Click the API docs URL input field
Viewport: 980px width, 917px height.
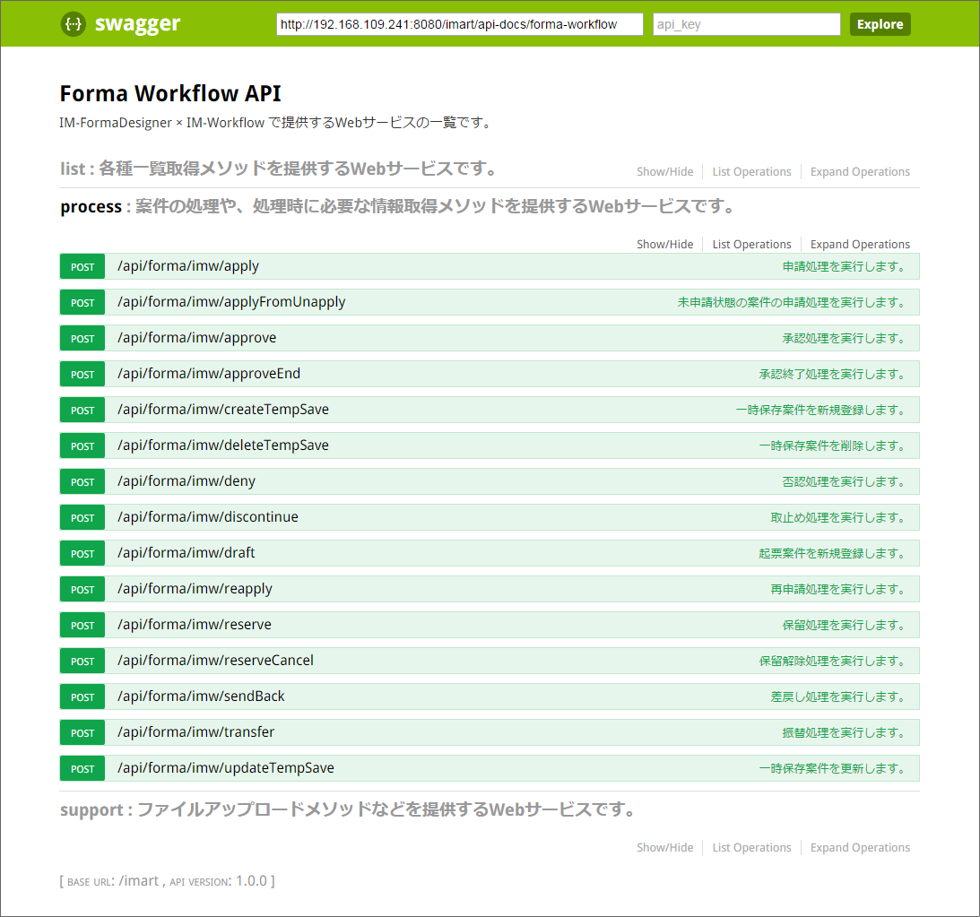click(459, 24)
